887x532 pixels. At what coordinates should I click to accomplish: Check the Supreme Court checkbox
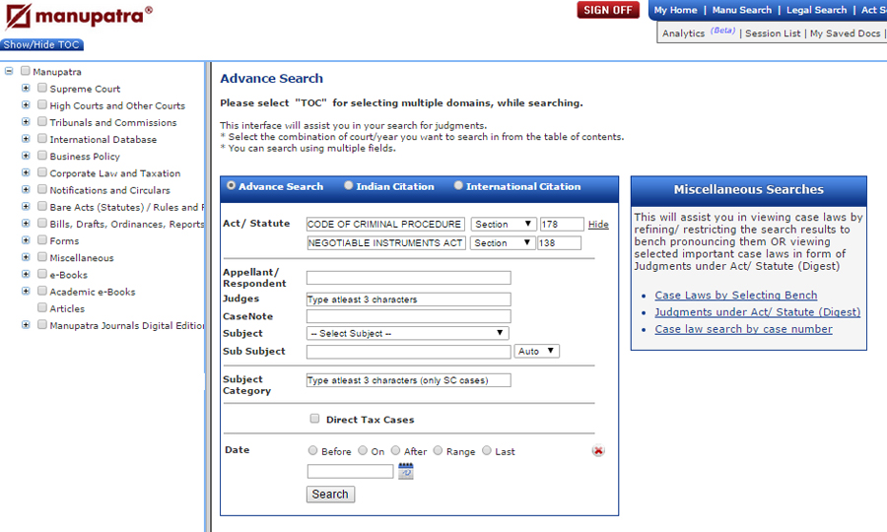(41, 88)
